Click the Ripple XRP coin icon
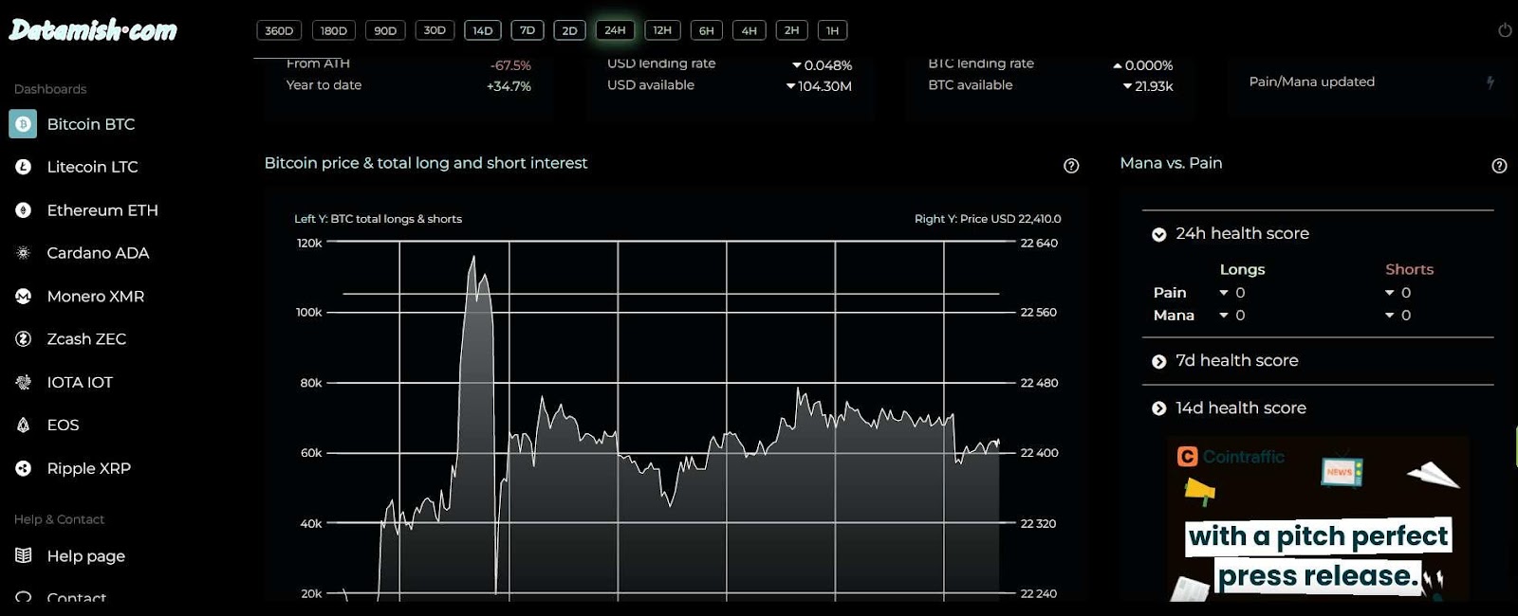Viewport: 1518px width, 616px height. coord(24,468)
